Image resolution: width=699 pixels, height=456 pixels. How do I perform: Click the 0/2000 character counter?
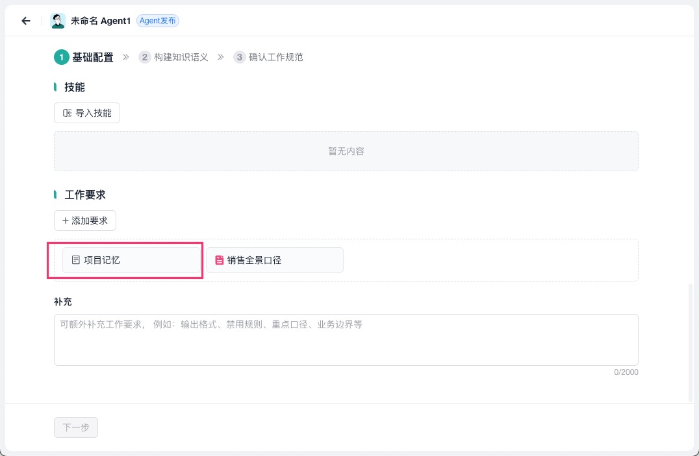[626, 372]
